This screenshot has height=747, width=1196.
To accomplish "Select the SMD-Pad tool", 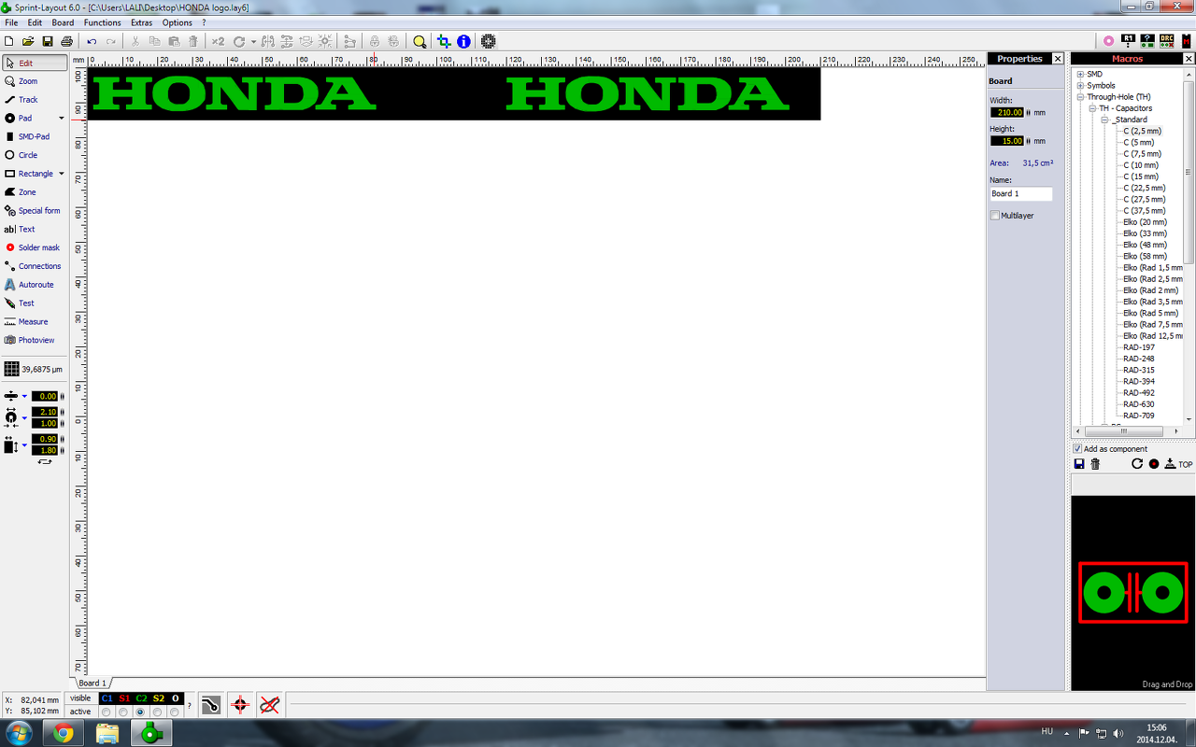I will [x=35, y=136].
